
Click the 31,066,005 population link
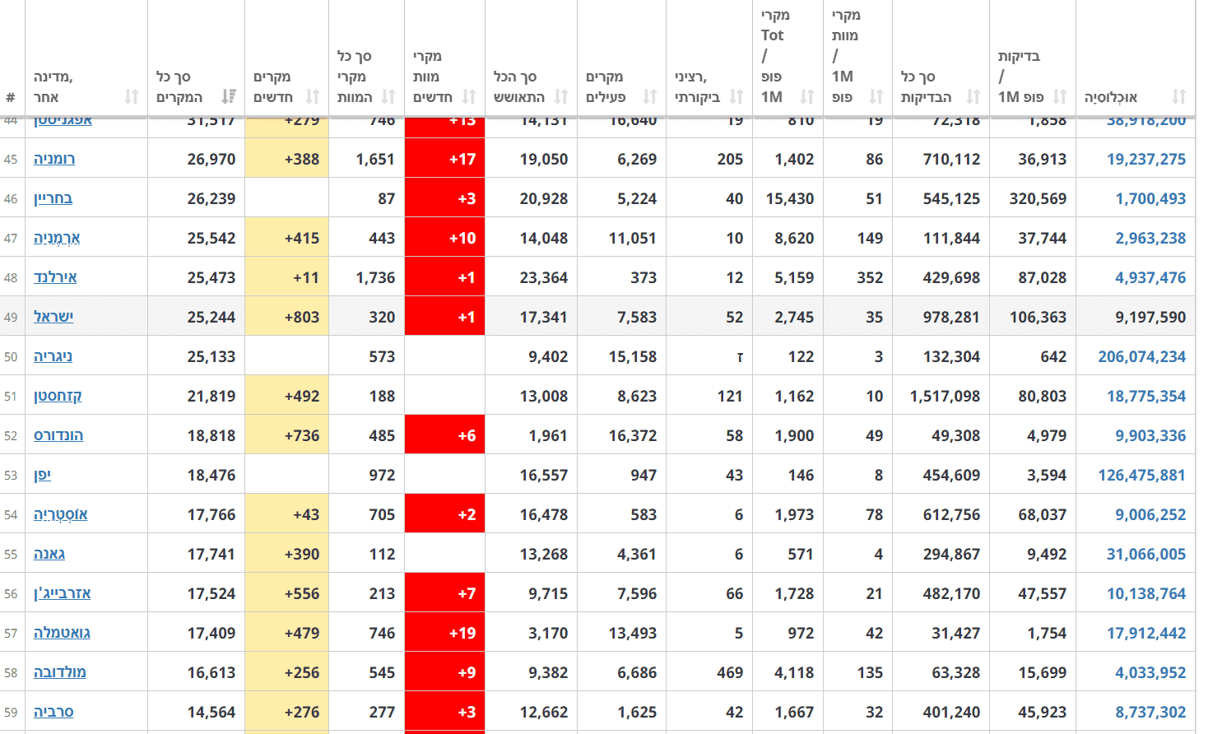click(1146, 554)
